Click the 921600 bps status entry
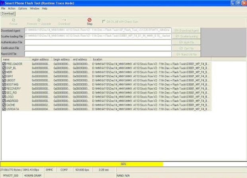247x178 pixels. 82,170
